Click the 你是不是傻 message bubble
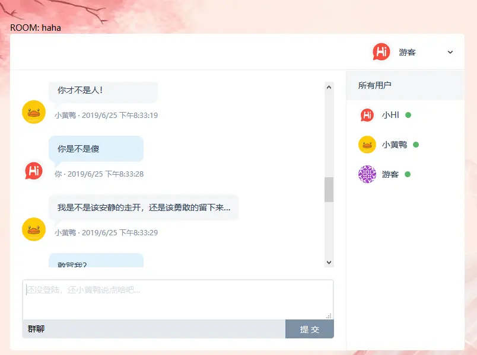 point(96,149)
